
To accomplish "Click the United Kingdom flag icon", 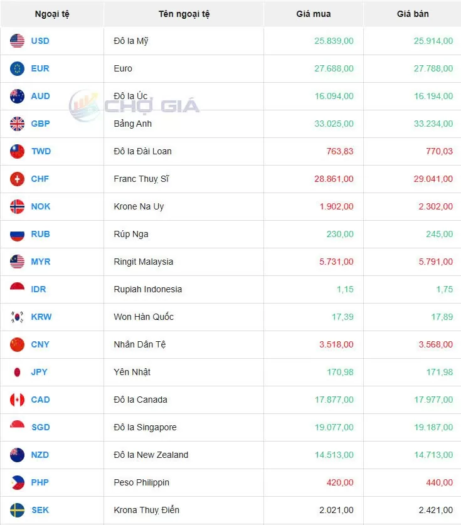I will 18,124.
